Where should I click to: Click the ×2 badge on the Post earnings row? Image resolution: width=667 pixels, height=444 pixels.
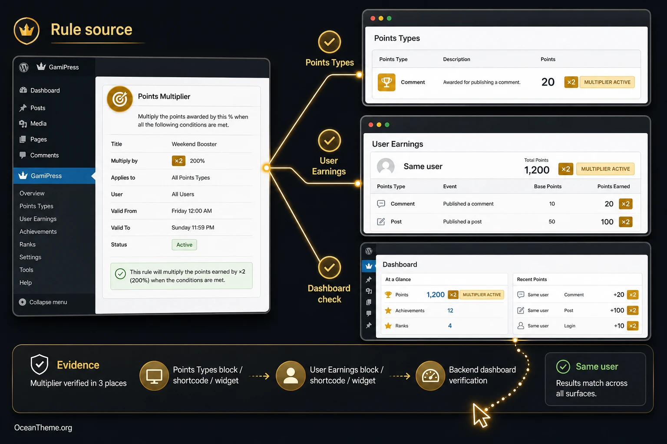(x=626, y=222)
